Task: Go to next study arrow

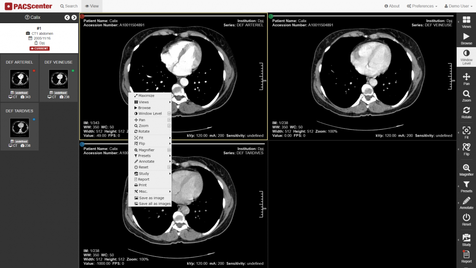Action: tap(74, 18)
